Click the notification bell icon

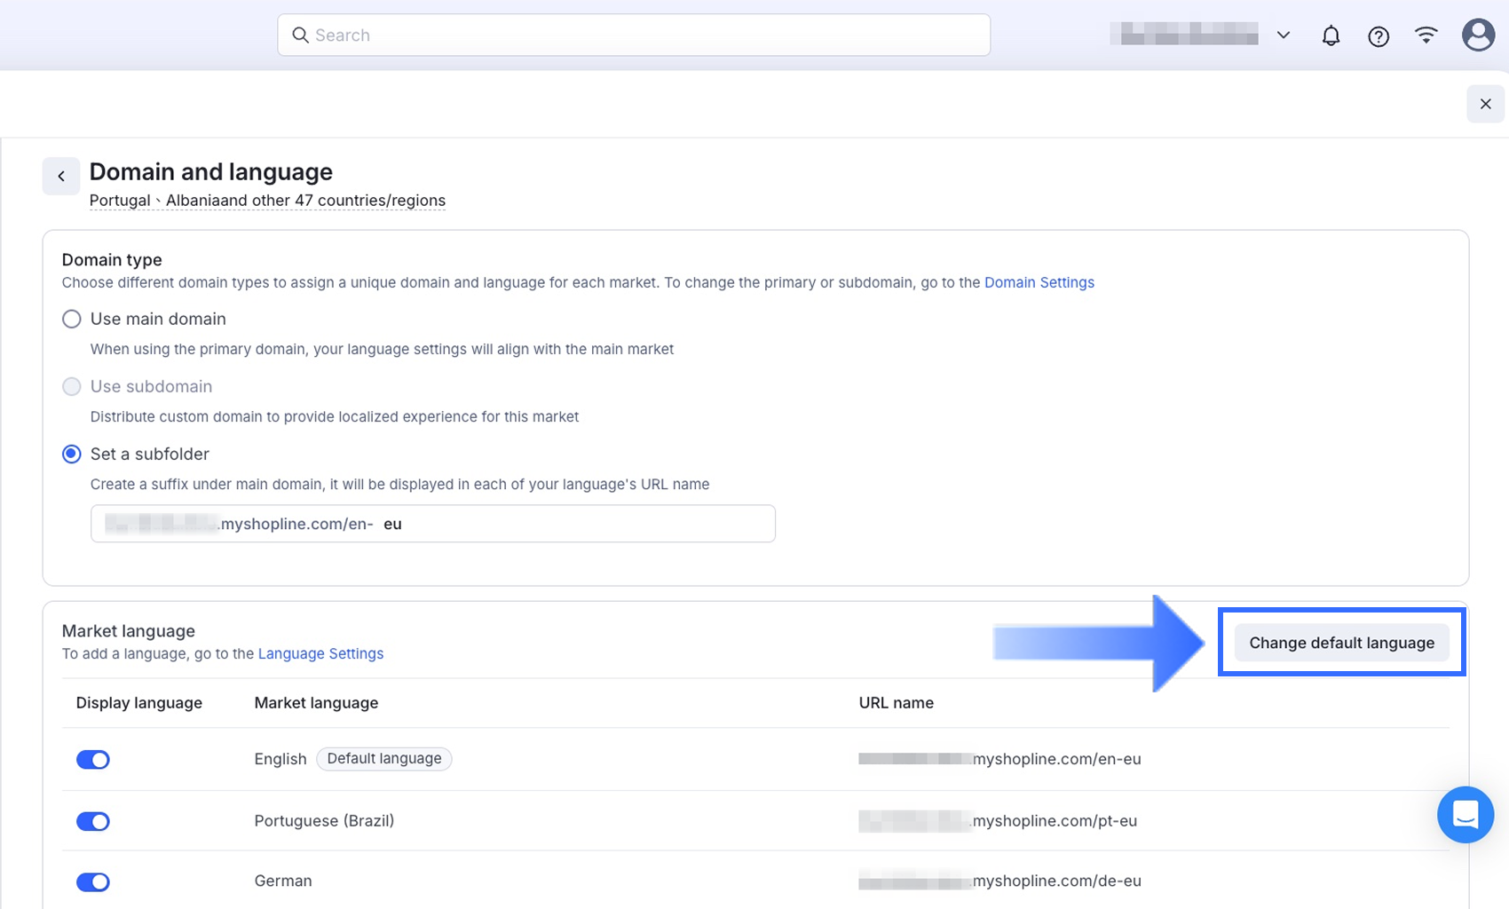coord(1331,36)
